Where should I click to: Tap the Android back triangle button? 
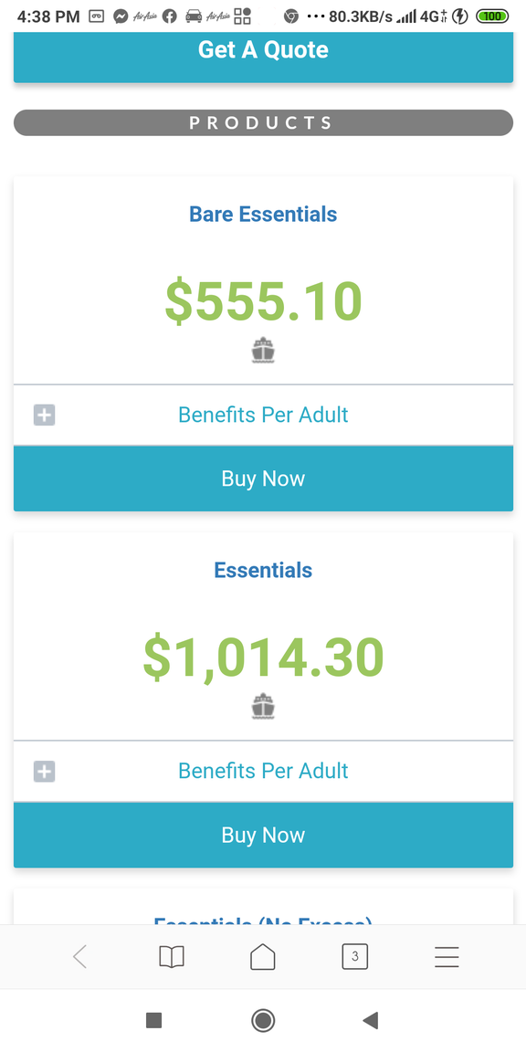click(371, 1020)
